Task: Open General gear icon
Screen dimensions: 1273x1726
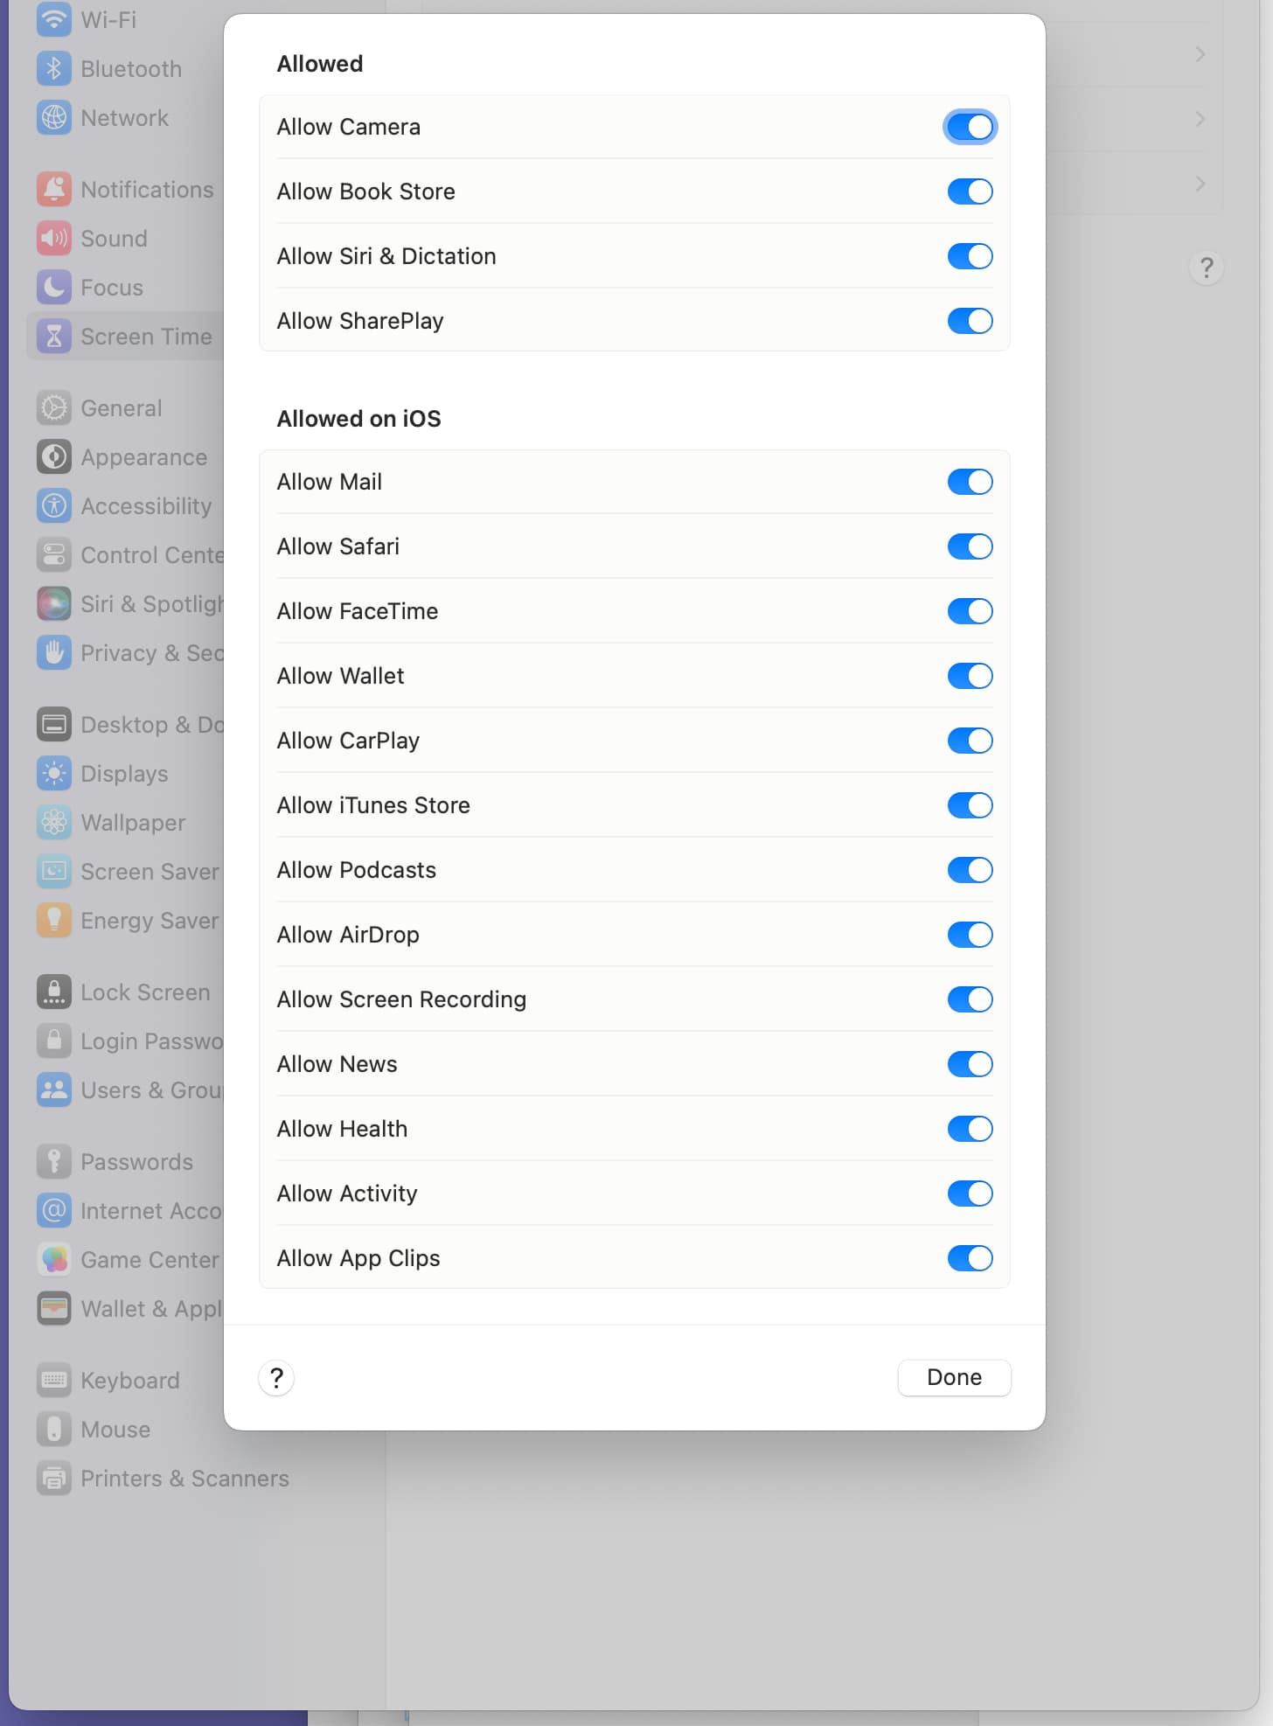Action: click(54, 407)
